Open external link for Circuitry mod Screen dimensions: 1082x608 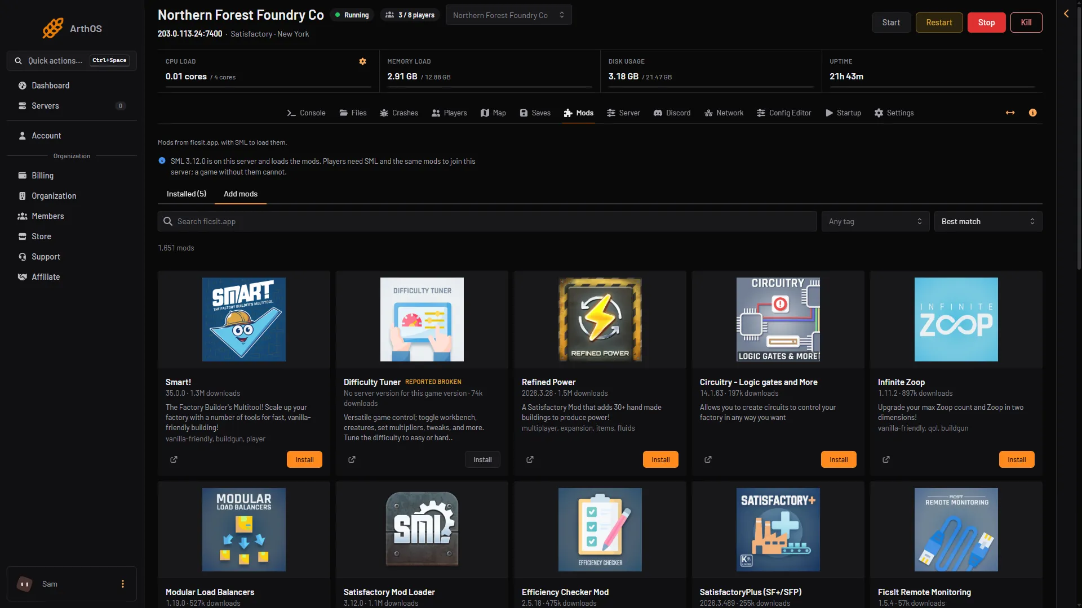pos(708,459)
